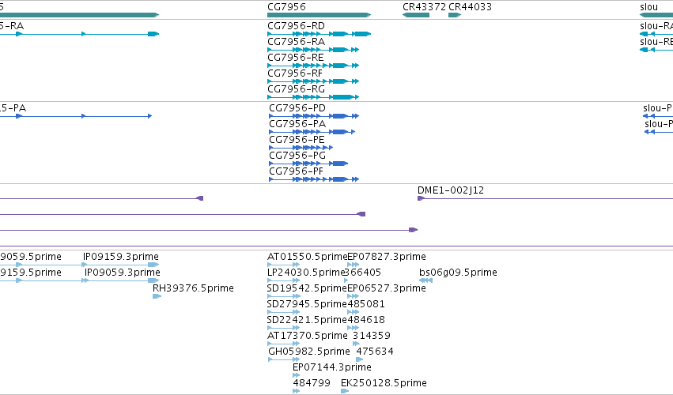Click GH05982.5prime EST label
Image resolution: width=673 pixels, height=395 pixels.
(x=309, y=352)
